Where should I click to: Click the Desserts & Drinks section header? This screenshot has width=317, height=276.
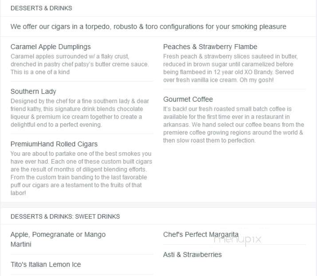(x=41, y=8)
